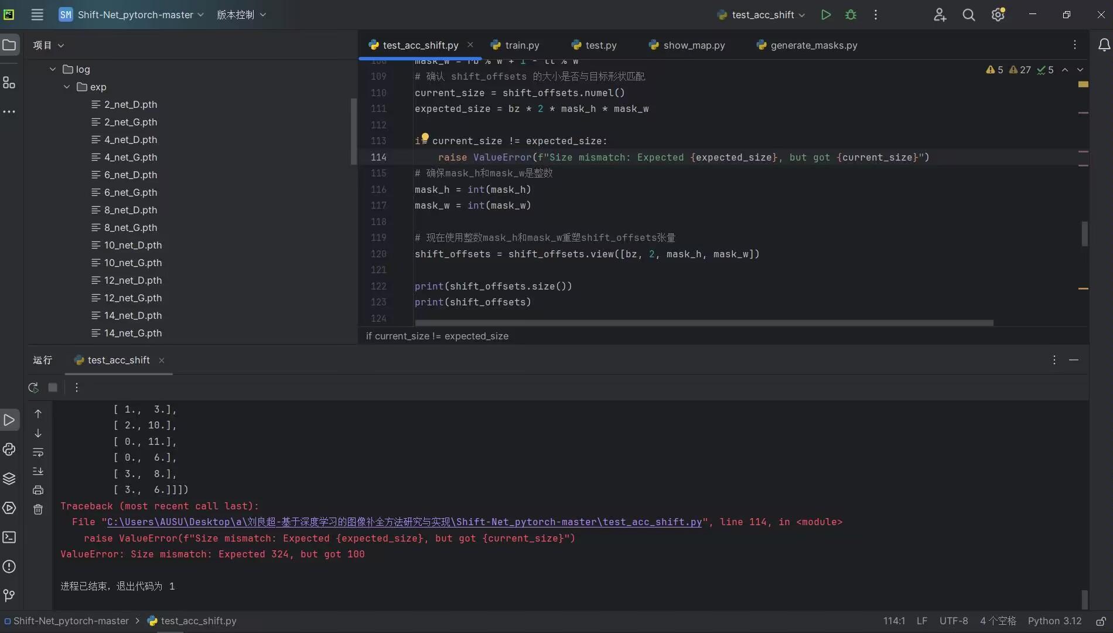Collapse the exp folder in project tree

(x=66, y=87)
